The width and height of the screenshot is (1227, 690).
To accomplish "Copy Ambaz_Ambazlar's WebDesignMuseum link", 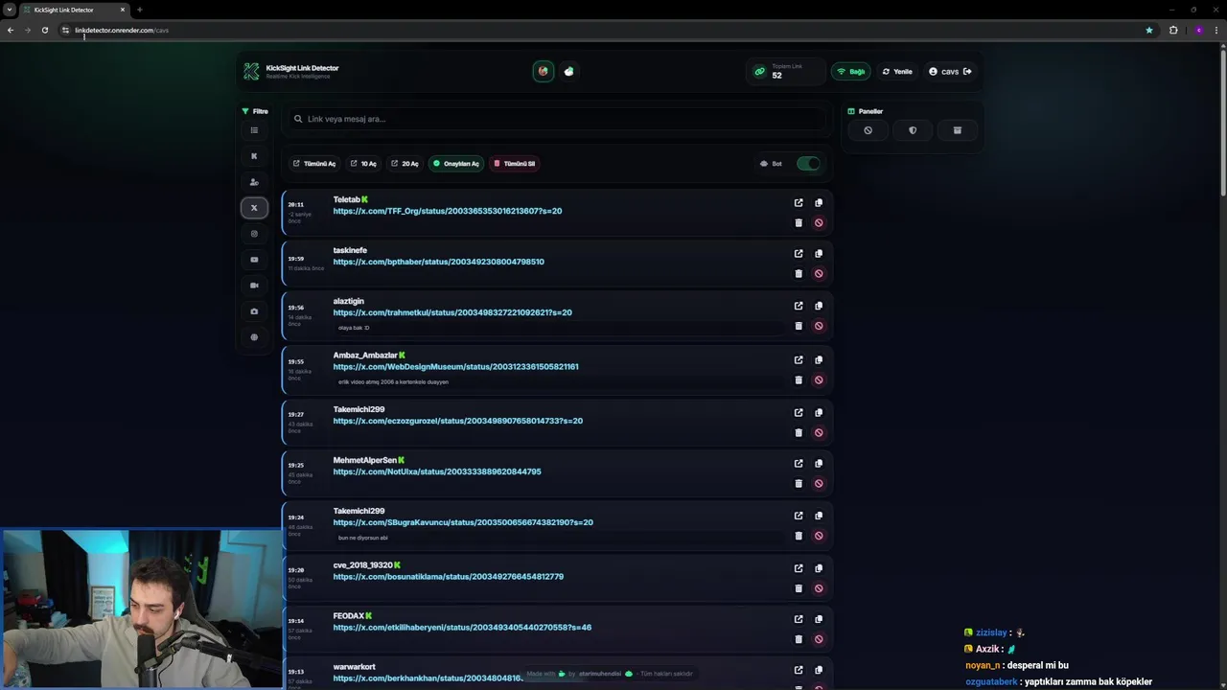I will click(819, 360).
